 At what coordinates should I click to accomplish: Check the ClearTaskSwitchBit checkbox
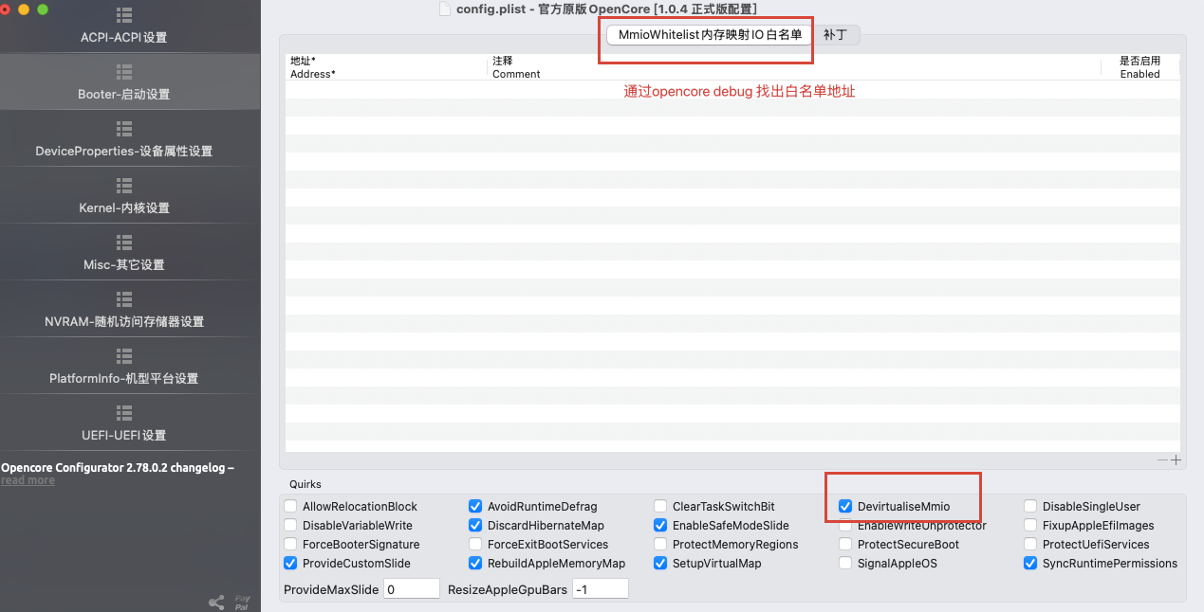[x=660, y=507]
